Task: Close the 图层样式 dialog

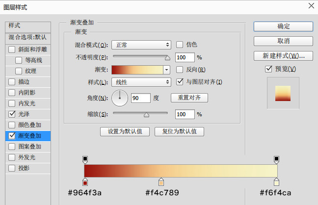Action: tap(311, 6)
